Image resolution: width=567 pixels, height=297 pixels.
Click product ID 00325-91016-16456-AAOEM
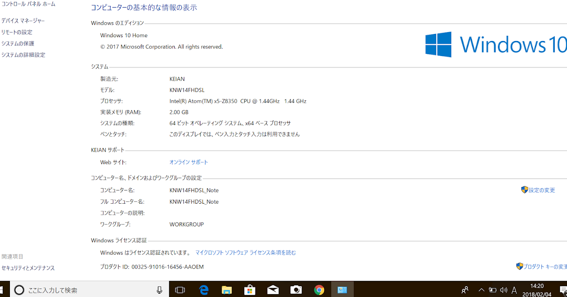point(168,267)
